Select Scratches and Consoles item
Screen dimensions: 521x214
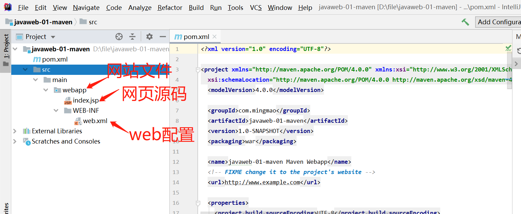pyautogui.click(x=66, y=142)
